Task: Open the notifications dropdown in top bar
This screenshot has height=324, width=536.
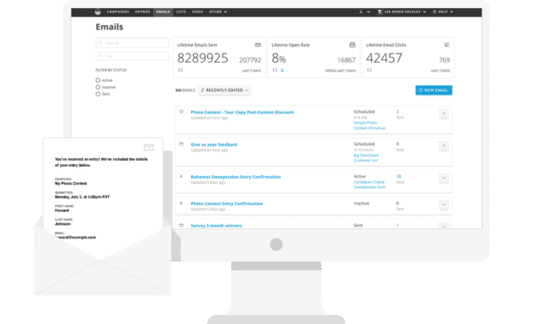Action: point(364,12)
